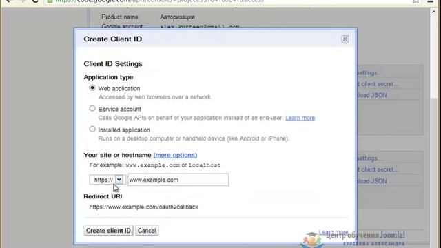Click the Create client ID button

coord(108,231)
